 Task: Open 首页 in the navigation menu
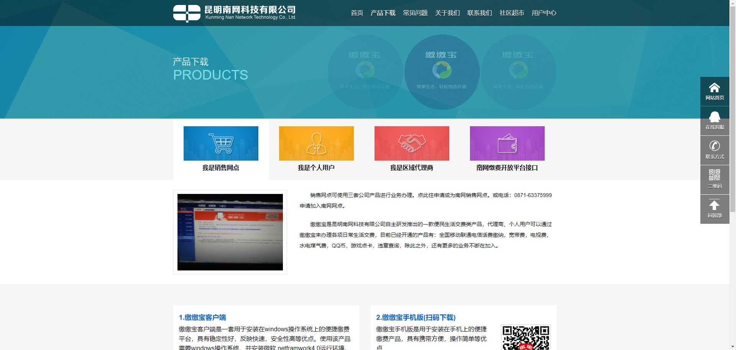(x=357, y=13)
